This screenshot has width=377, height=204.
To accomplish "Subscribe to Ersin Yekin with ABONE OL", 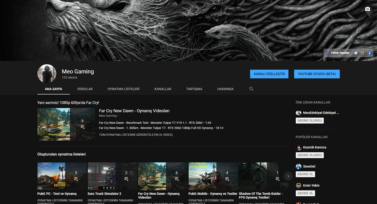I will coord(305,193).
